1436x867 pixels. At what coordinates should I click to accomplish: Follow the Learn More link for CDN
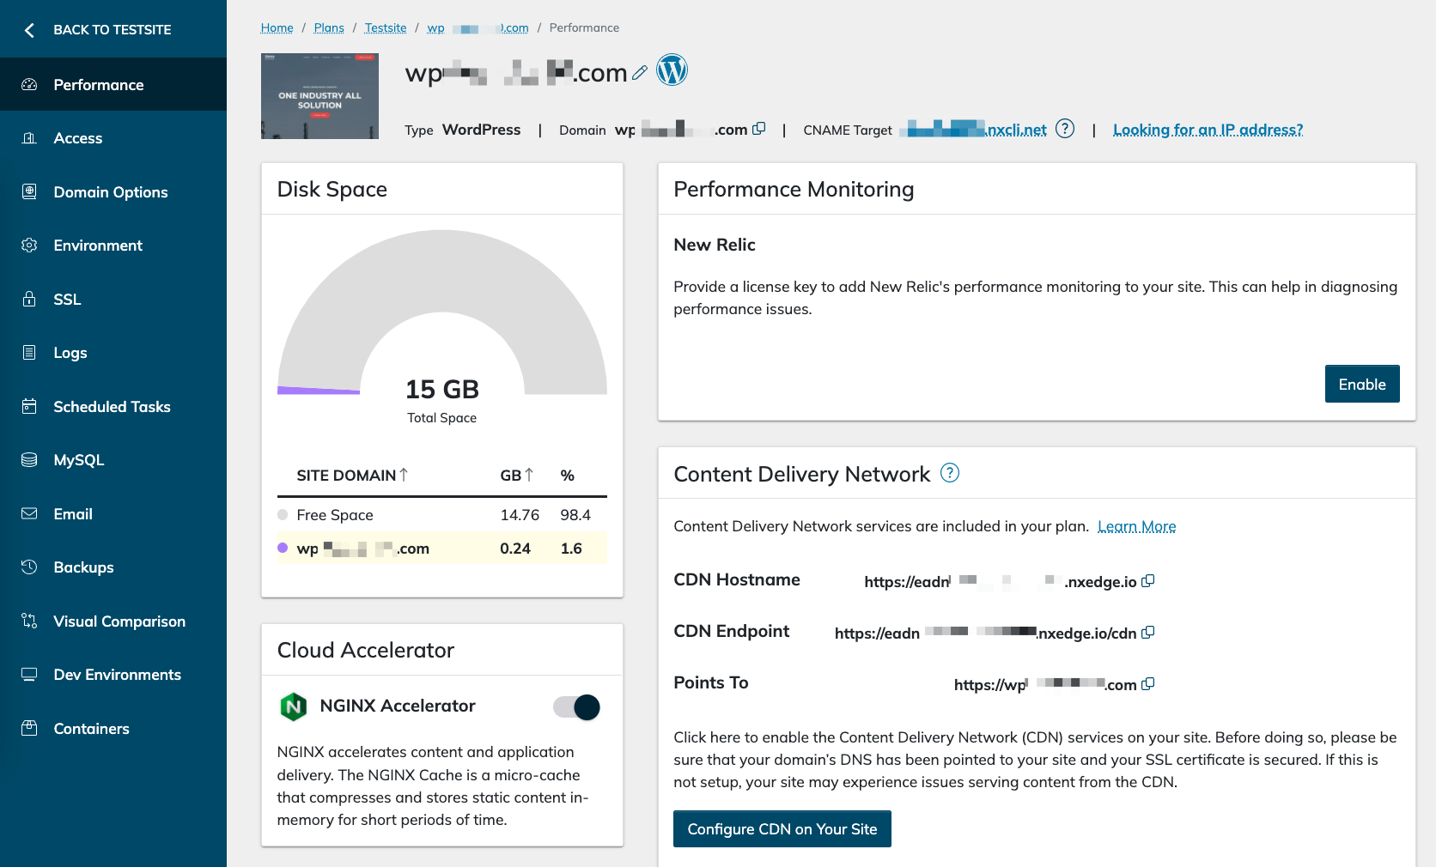(x=1136, y=526)
